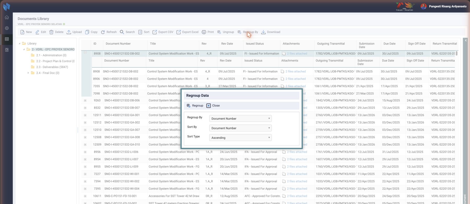Click the Copy toolbar button

click(91, 32)
